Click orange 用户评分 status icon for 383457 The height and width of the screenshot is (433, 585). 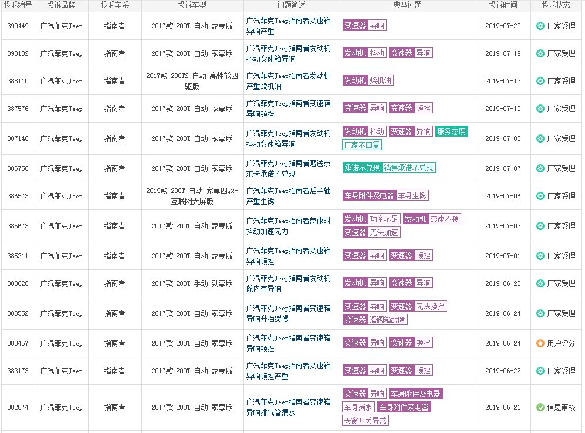(540, 343)
